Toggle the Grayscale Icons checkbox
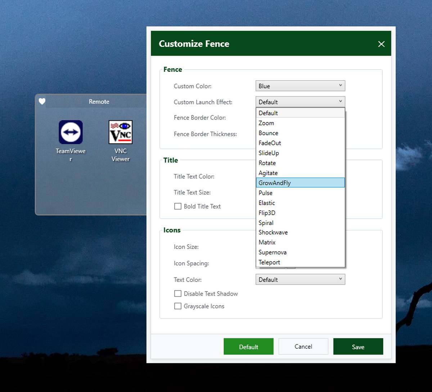Viewport: 432px width, 392px height. (178, 306)
